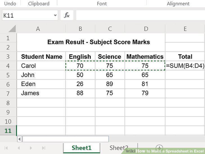Select column B header
205x154 pixels.
[80, 29]
